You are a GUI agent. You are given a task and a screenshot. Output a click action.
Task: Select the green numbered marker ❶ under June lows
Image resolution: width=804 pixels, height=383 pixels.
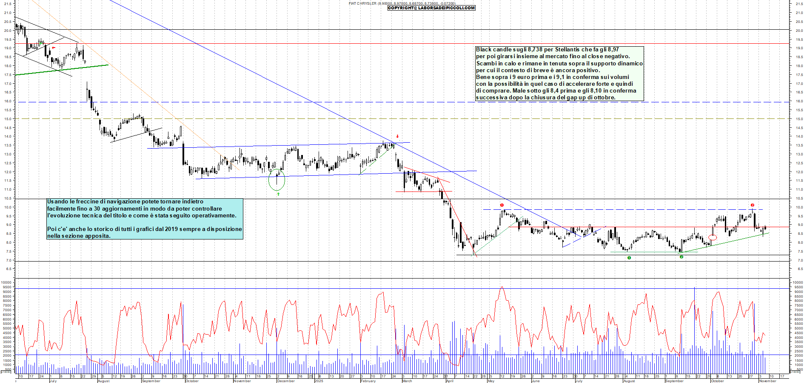point(629,258)
